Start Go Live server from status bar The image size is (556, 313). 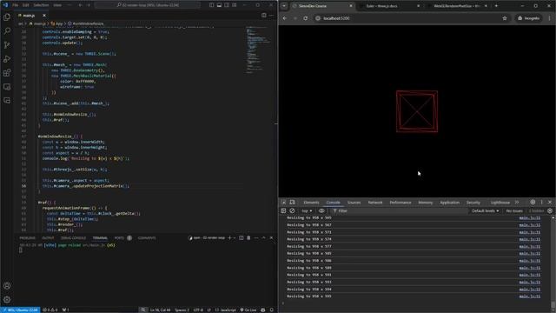click(x=248, y=310)
